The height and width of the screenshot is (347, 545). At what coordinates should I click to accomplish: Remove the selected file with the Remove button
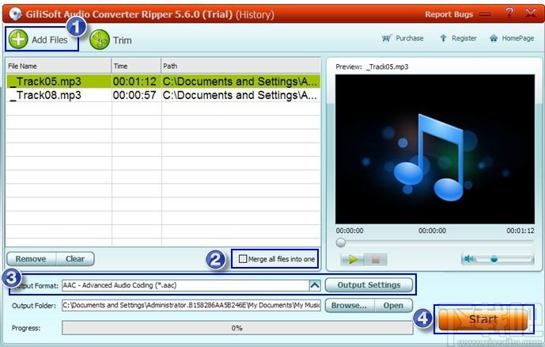coord(31,259)
